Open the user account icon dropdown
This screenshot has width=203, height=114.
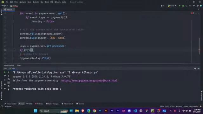pos(162,6)
